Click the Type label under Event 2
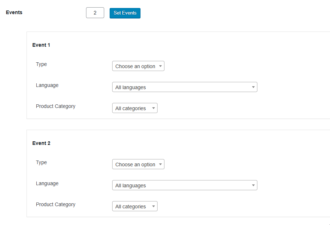330x225 pixels. (41, 162)
